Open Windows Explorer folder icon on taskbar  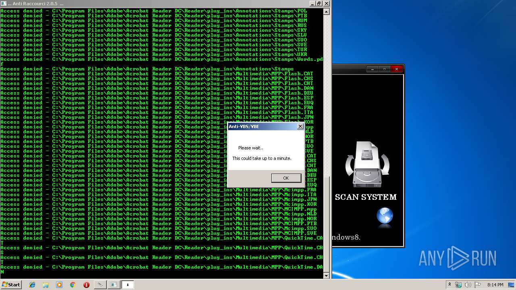coord(46,285)
